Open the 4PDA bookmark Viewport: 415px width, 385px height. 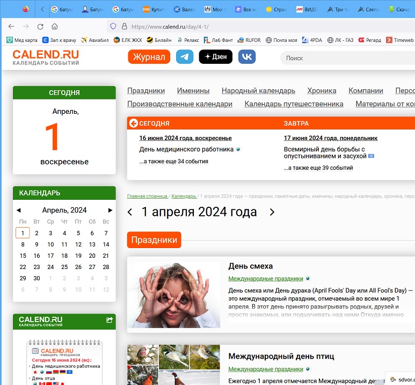(312, 40)
